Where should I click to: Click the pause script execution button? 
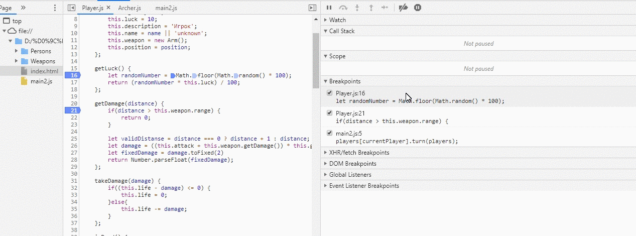[329, 8]
